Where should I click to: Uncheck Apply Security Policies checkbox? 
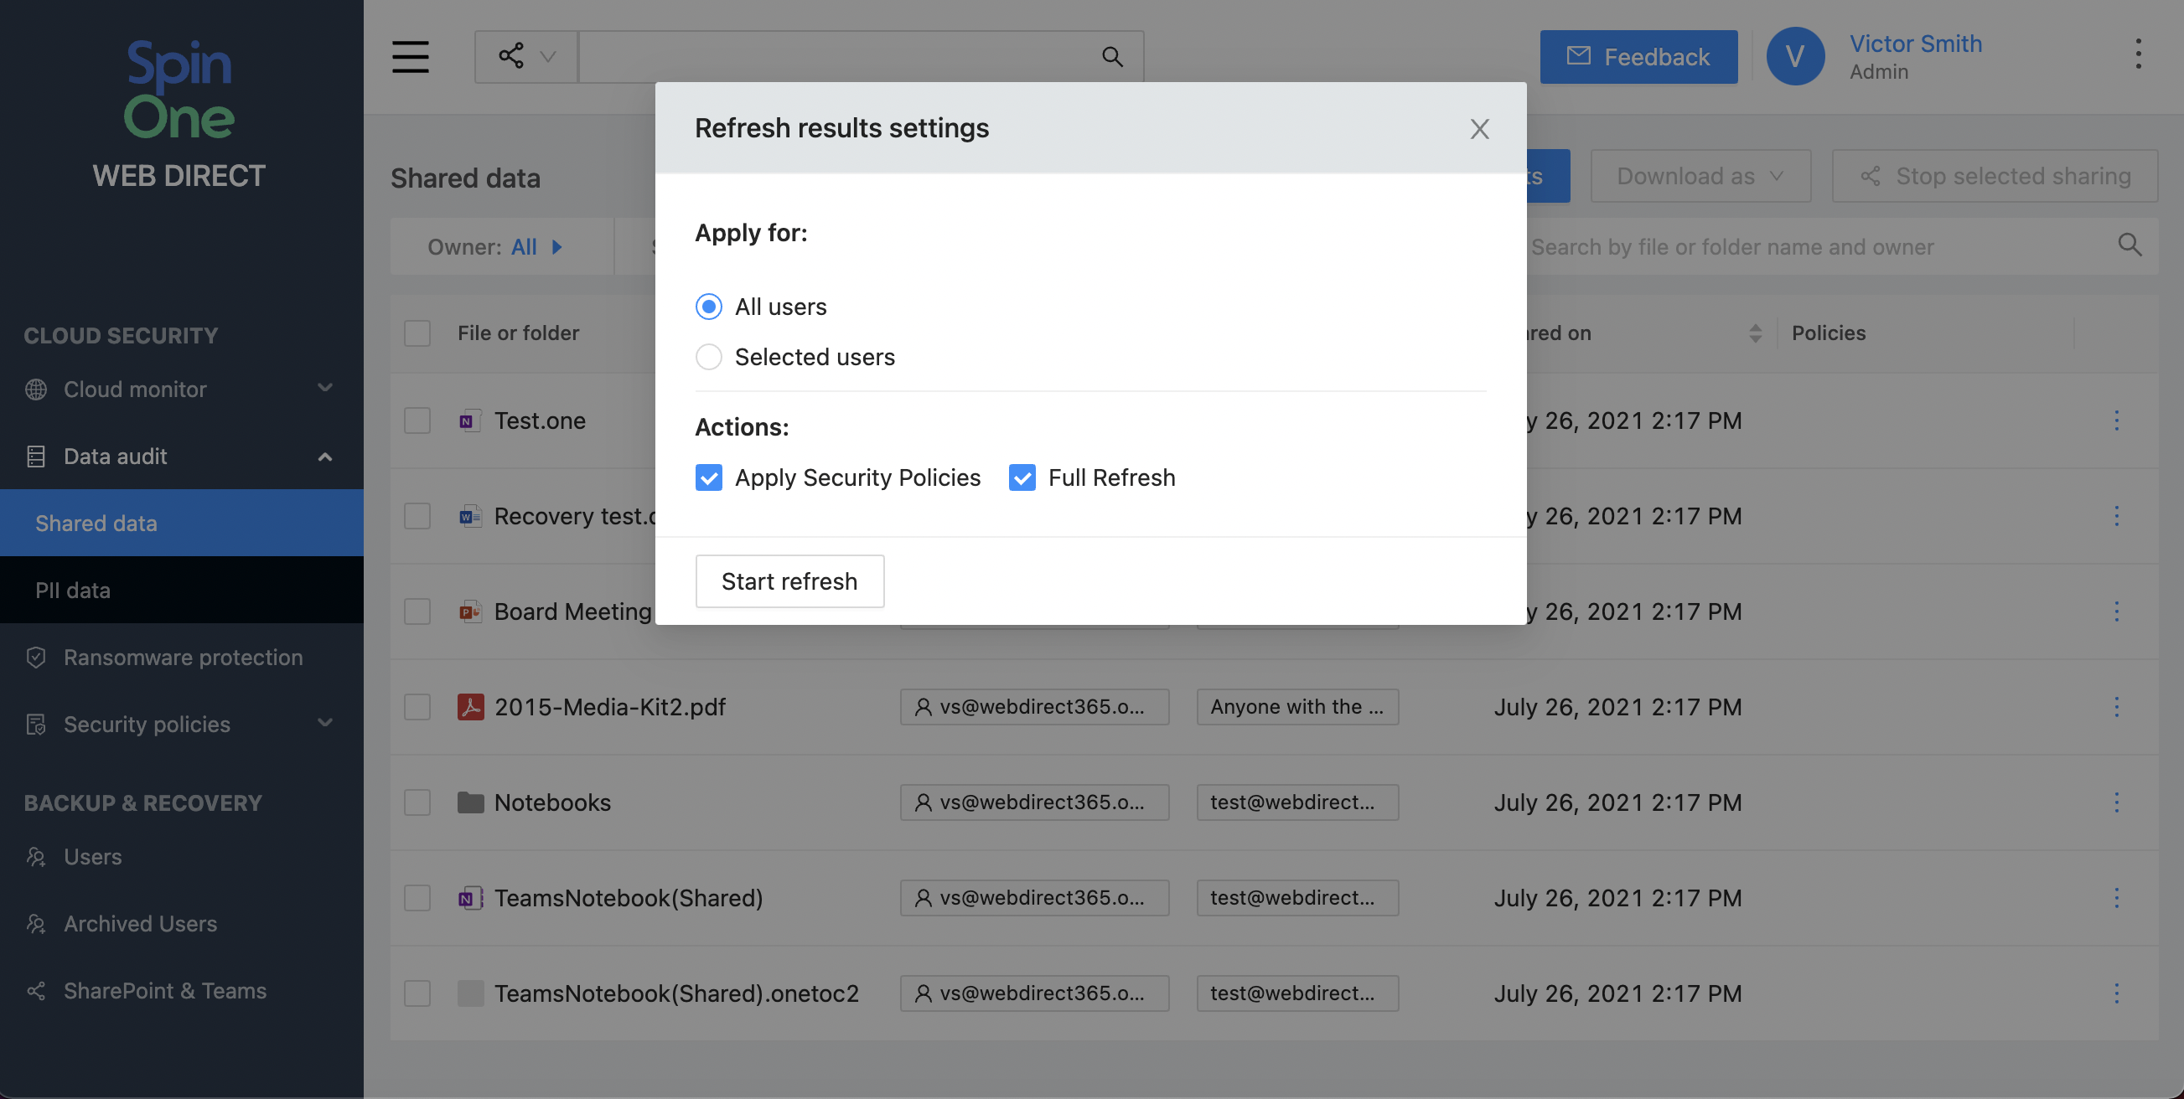(x=709, y=478)
